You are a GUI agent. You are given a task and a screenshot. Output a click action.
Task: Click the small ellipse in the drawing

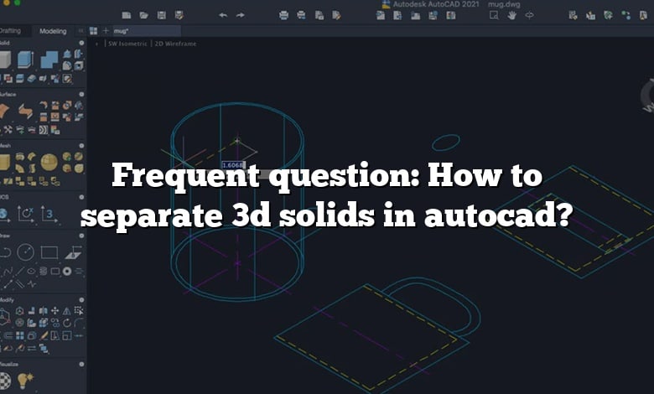(x=446, y=143)
